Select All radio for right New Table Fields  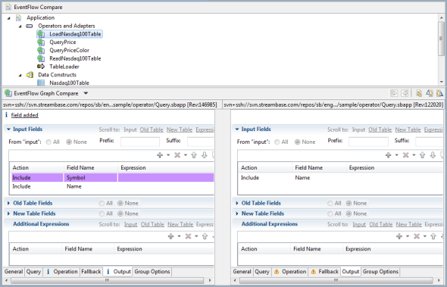click(x=330, y=214)
